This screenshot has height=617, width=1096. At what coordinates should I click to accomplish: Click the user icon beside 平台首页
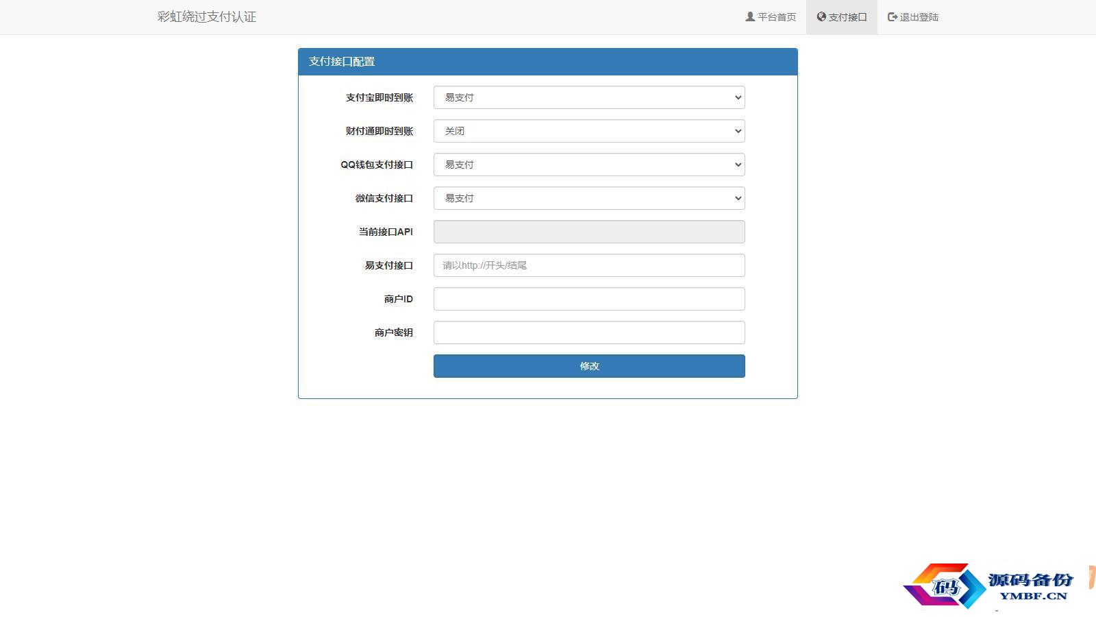(x=750, y=17)
